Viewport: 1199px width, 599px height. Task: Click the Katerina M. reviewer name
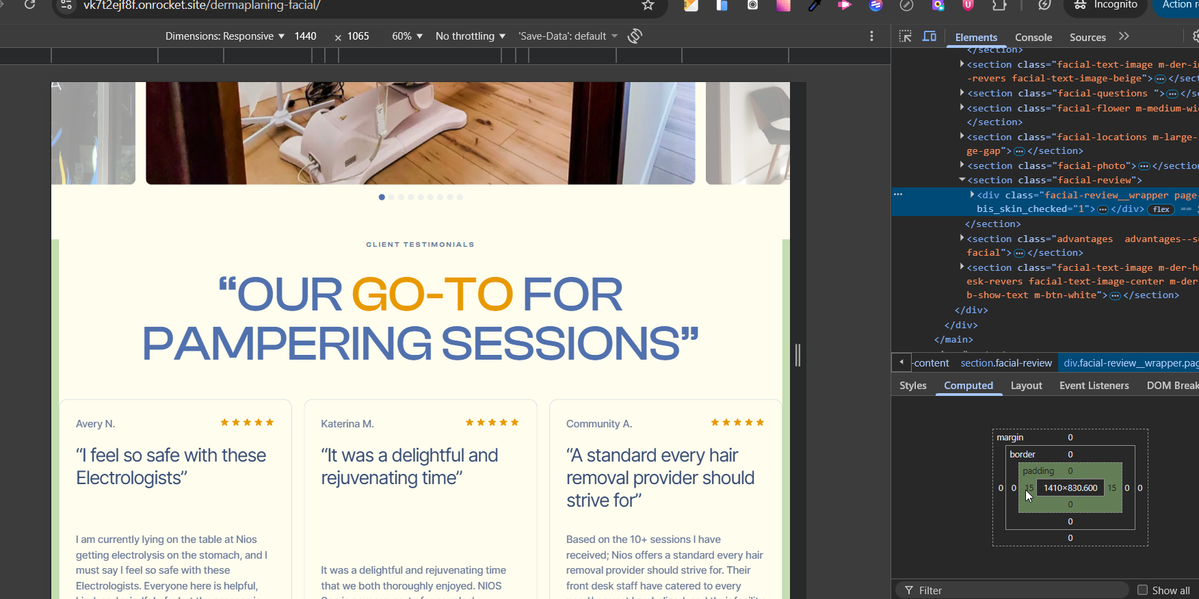coord(347,424)
